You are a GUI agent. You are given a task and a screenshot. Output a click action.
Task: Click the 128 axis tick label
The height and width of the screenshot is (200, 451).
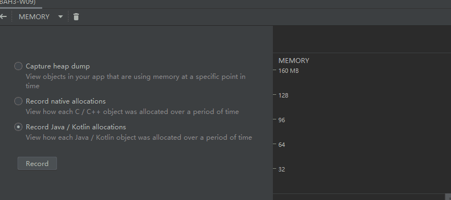[283, 95]
